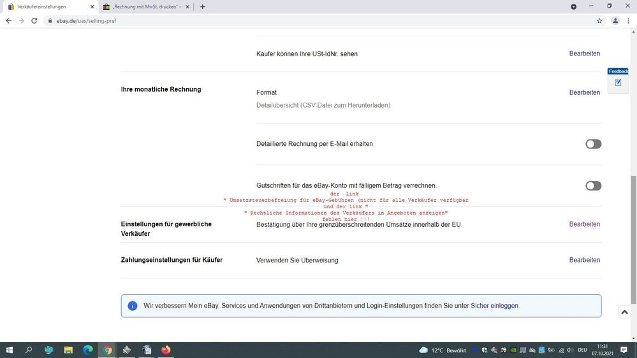
Task: Open the 'Sicher einloggen' link
Action: 494,306
